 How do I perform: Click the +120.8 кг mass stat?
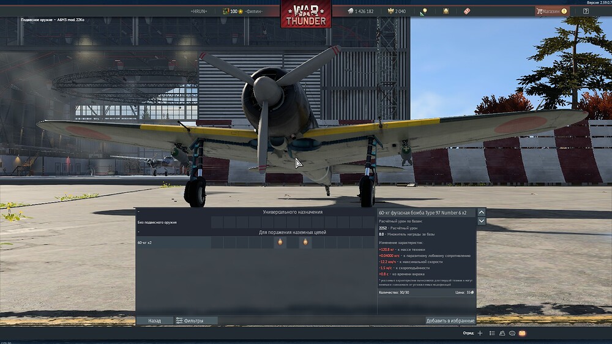click(402, 250)
